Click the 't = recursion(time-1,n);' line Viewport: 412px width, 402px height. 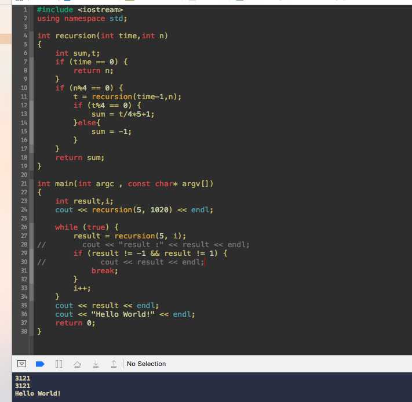[127, 96]
